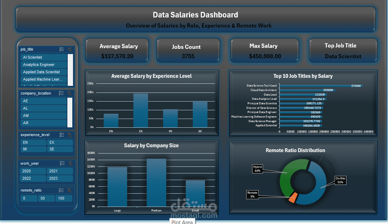The height and width of the screenshot is (224, 388).
Task: Select the Top Job Title KPI card
Action: 343,51
